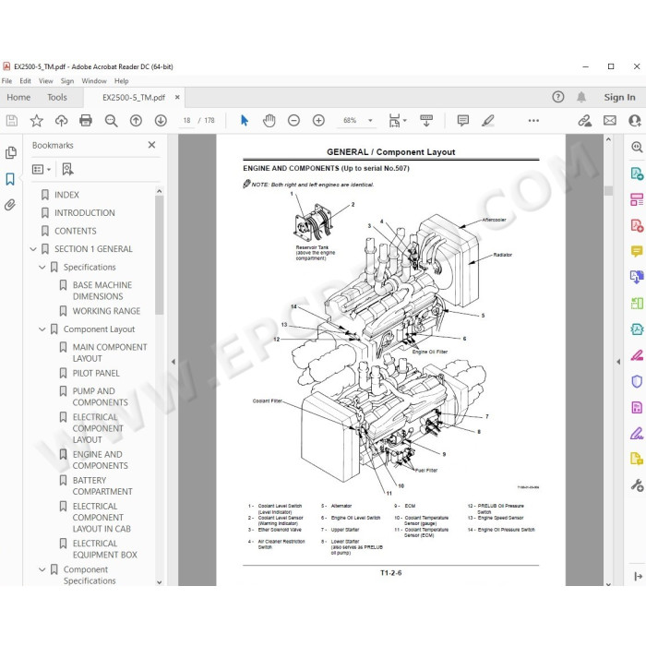Collapse the Specifications bookmark
The height and width of the screenshot is (646, 646).
click(42, 268)
